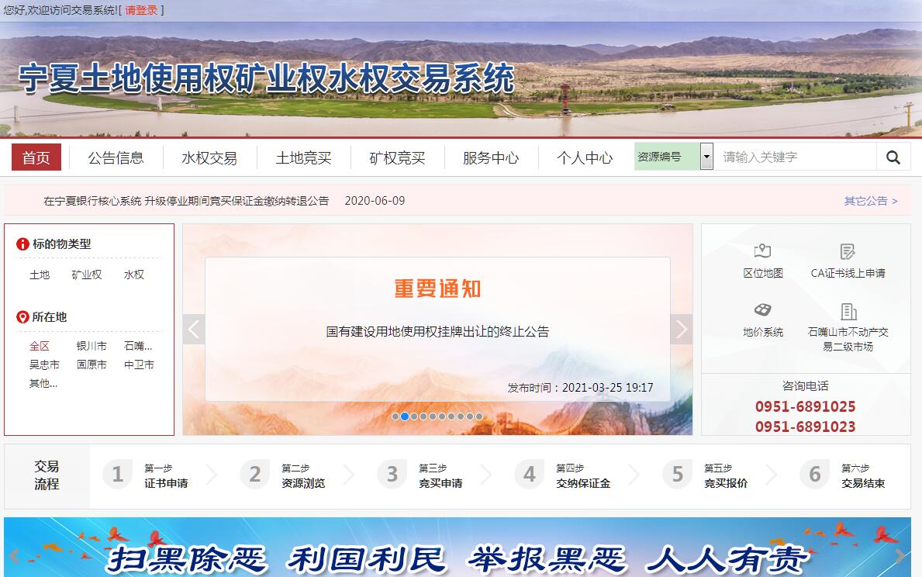The width and height of the screenshot is (922, 577).
Task: Click the carousel previous arrow
Action: tap(194, 330)
